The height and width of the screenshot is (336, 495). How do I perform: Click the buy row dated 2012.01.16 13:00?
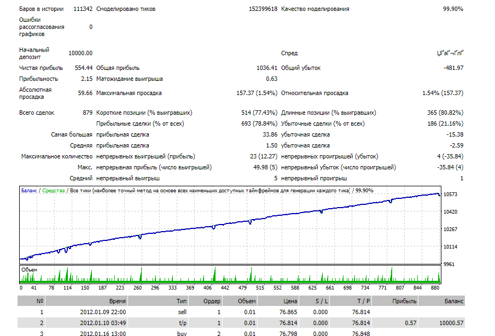tap(241, 333)
